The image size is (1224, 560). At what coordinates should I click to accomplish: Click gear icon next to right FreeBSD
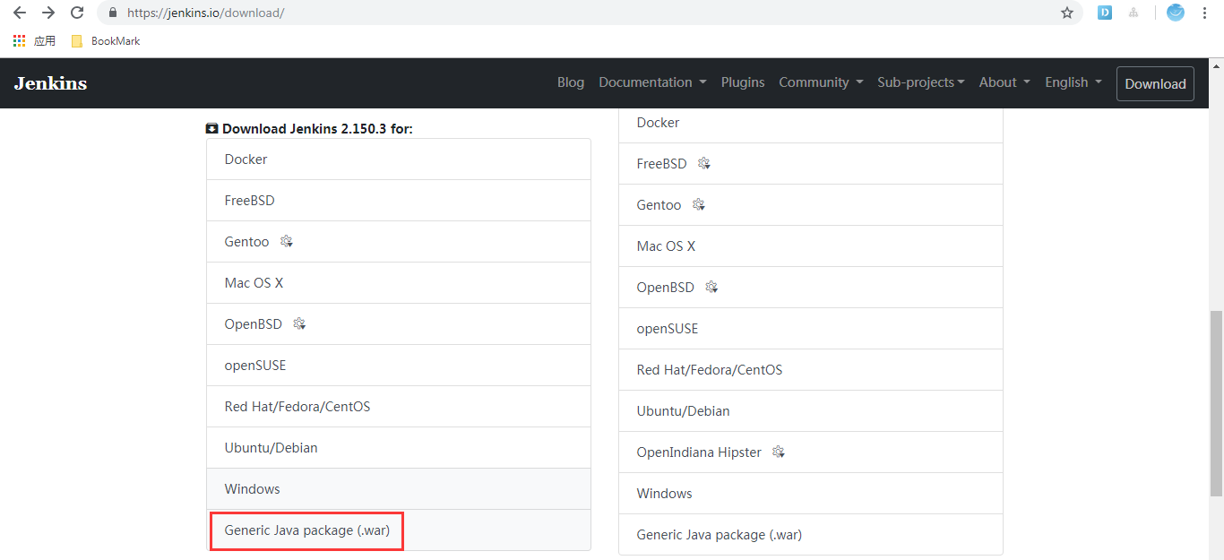704,164
